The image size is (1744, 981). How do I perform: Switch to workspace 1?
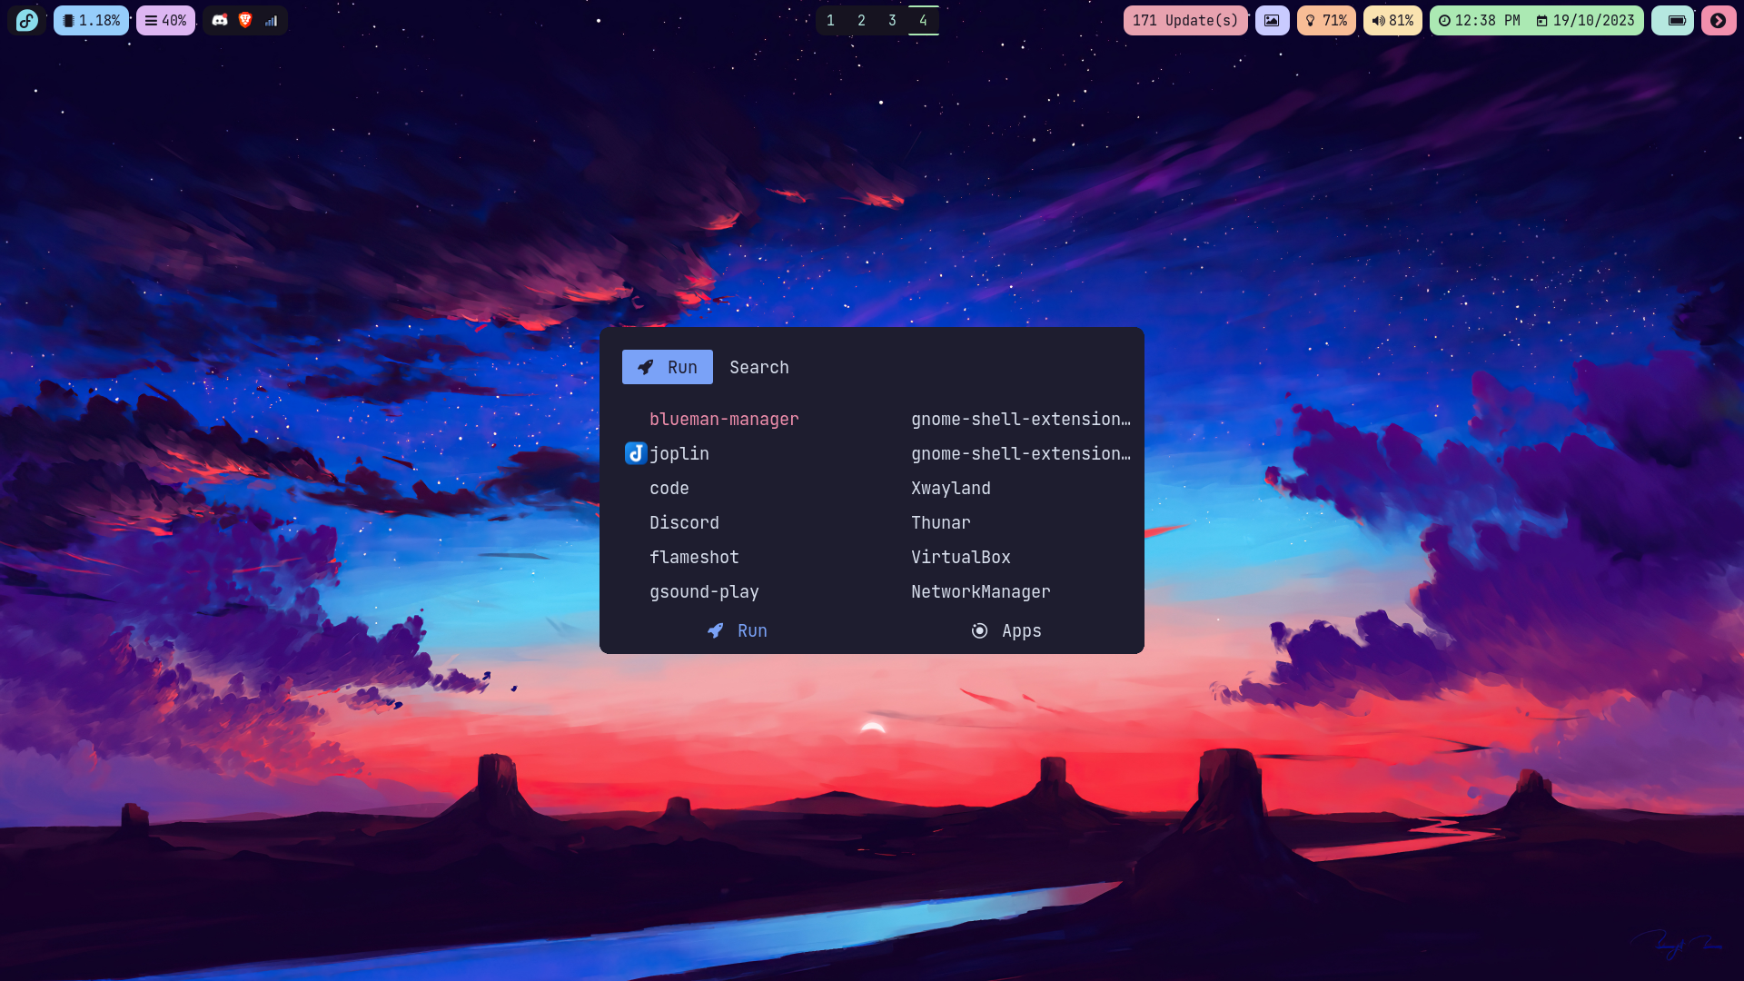pos(830,20)
